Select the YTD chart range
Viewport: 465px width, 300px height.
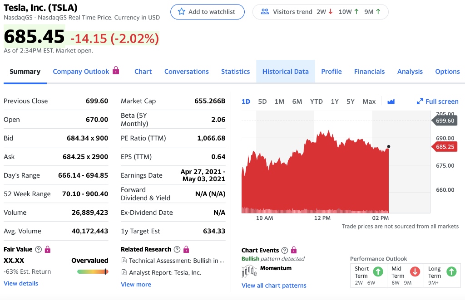point(316,102)
